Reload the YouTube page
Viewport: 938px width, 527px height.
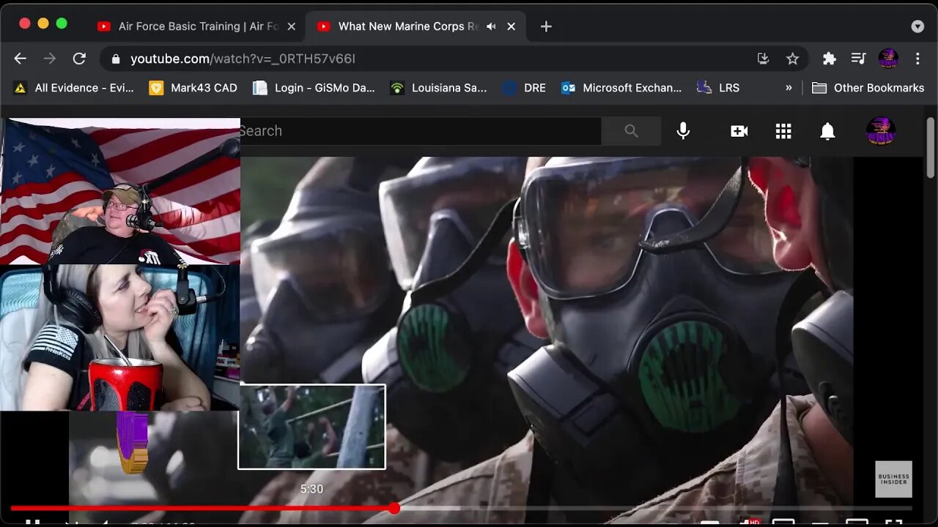coord(79,59)
